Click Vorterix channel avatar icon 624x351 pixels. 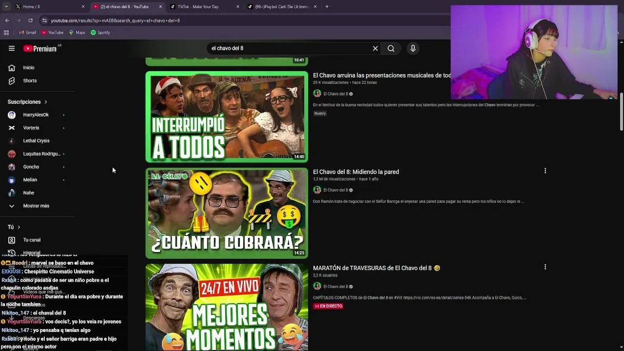12,128
